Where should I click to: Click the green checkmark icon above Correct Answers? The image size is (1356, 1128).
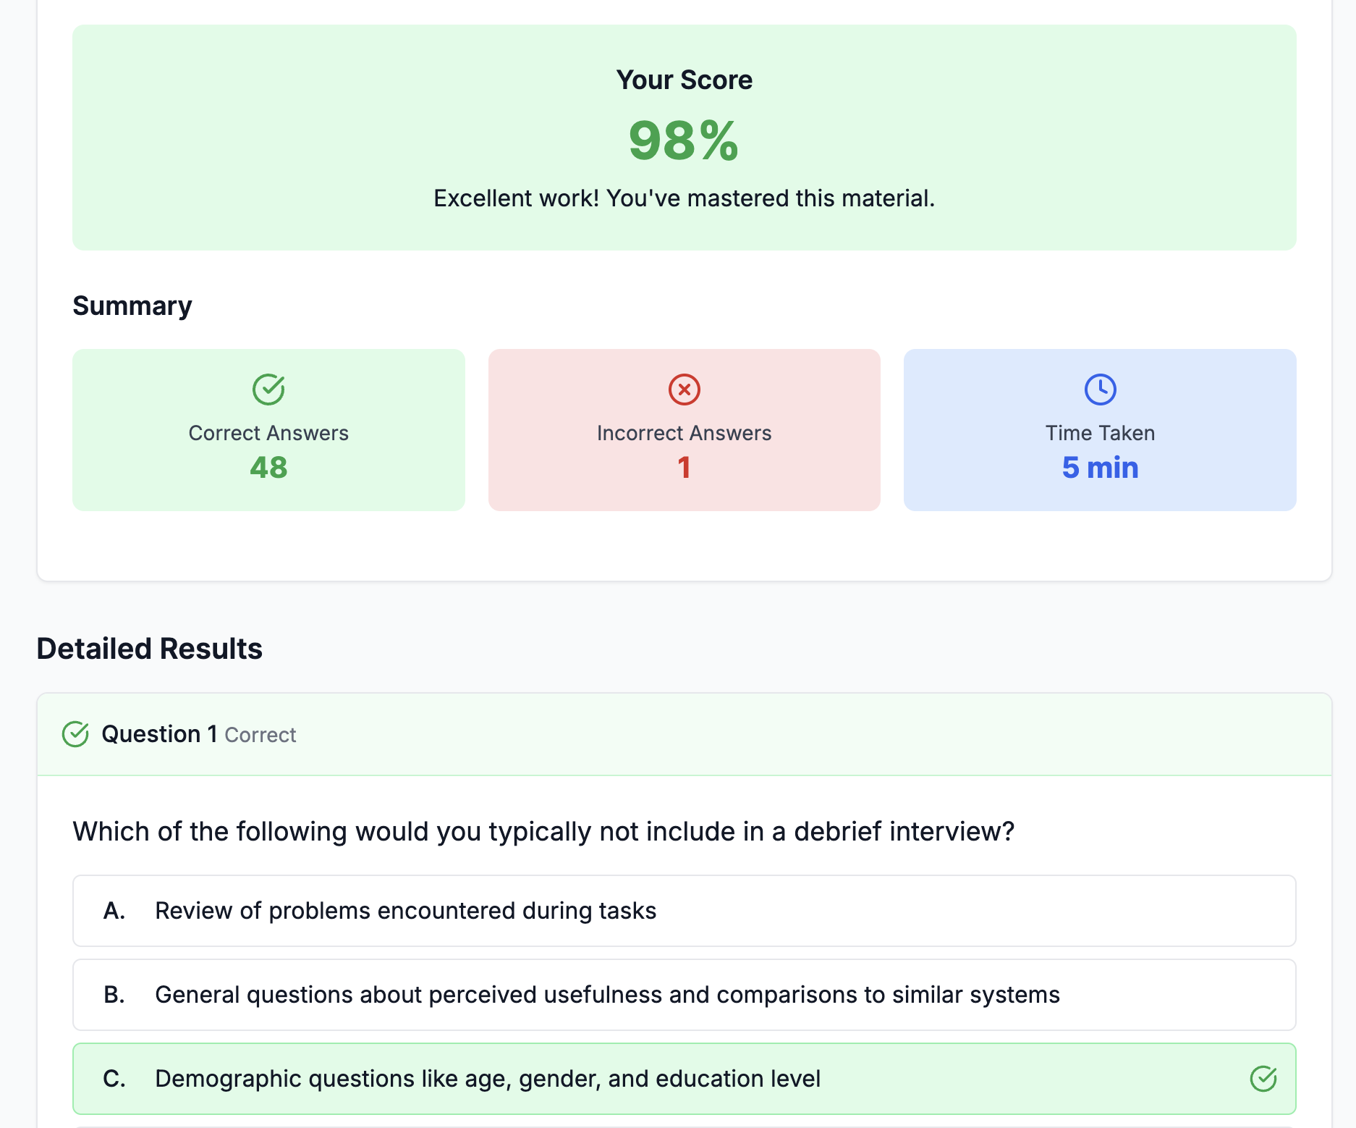point(268,390)
